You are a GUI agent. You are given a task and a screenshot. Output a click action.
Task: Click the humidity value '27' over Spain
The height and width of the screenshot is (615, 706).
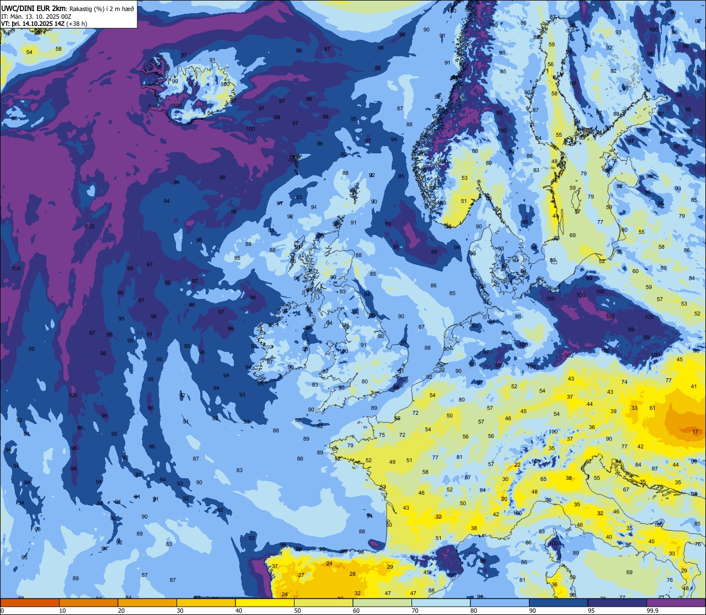point(301,575)
